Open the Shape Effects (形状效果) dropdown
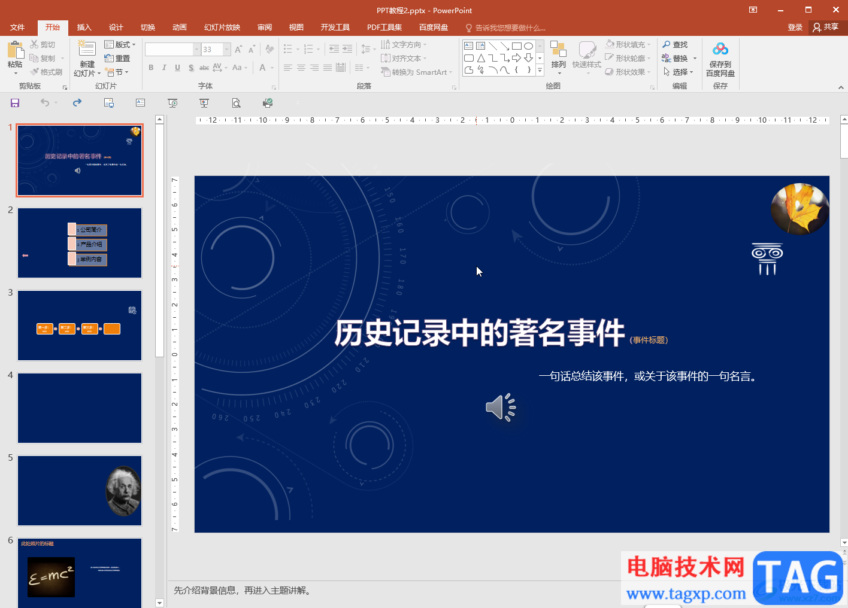The width and height of the screenshot is (848, 608). click(x=628, y=72)
